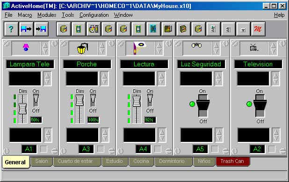Click the yellow lantern icon of Porche
This screenshot has height=182, width=289.
pyautogui.click(x=82, y=48)
